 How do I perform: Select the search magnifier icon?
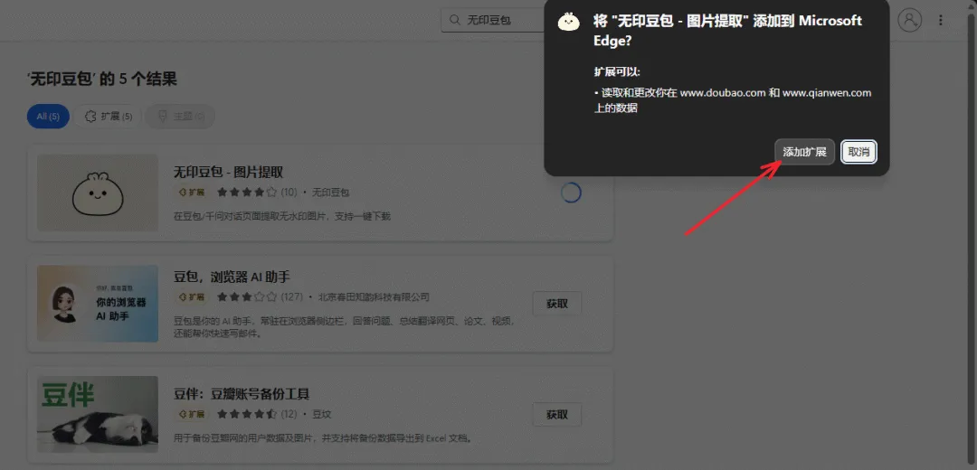455,20
